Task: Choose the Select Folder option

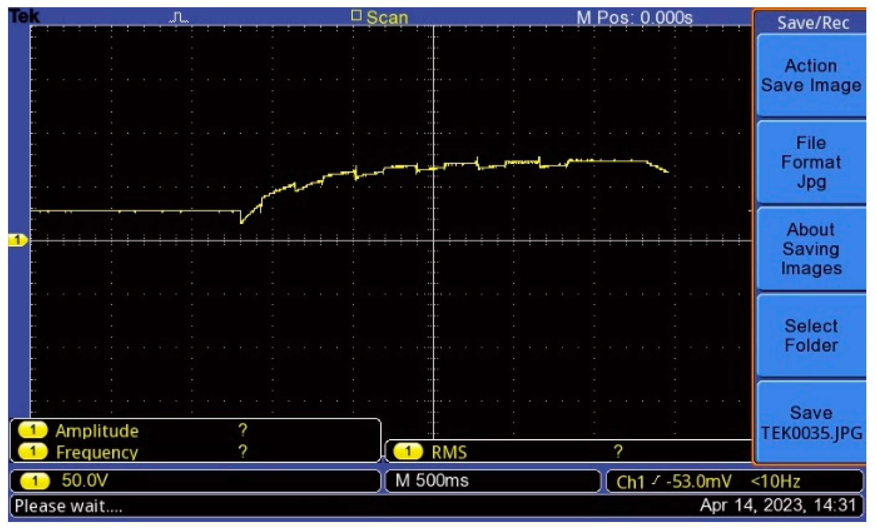Action: click(x=810, y=335)
